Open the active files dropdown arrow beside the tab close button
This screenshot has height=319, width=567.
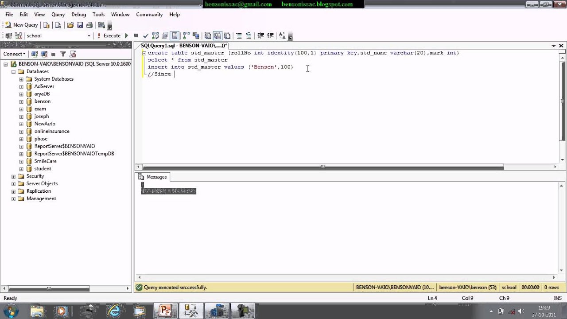pos(554,46)
